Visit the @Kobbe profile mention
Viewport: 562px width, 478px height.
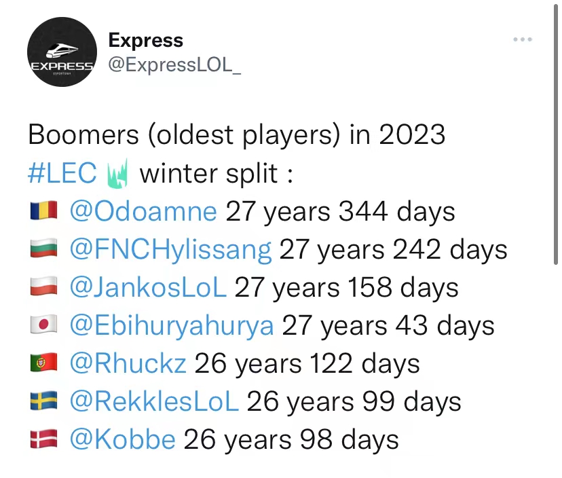[123, 439]
